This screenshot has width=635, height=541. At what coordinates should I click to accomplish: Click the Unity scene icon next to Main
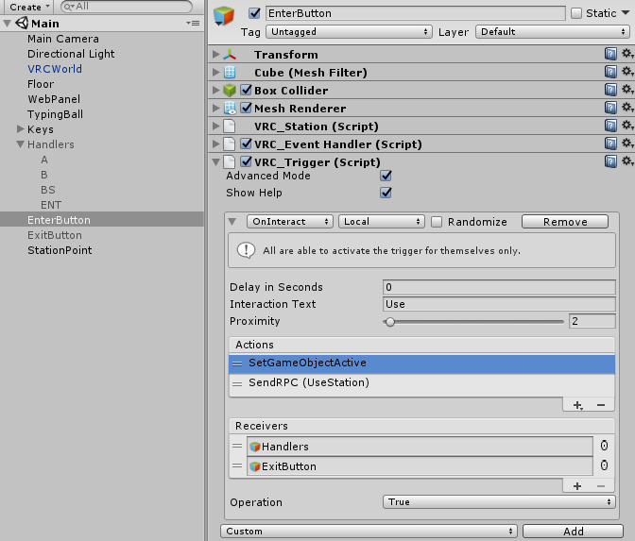[x=22, y=23]
